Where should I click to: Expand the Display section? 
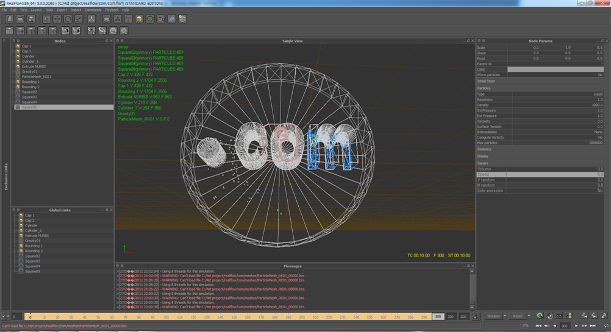pos(540,156)
